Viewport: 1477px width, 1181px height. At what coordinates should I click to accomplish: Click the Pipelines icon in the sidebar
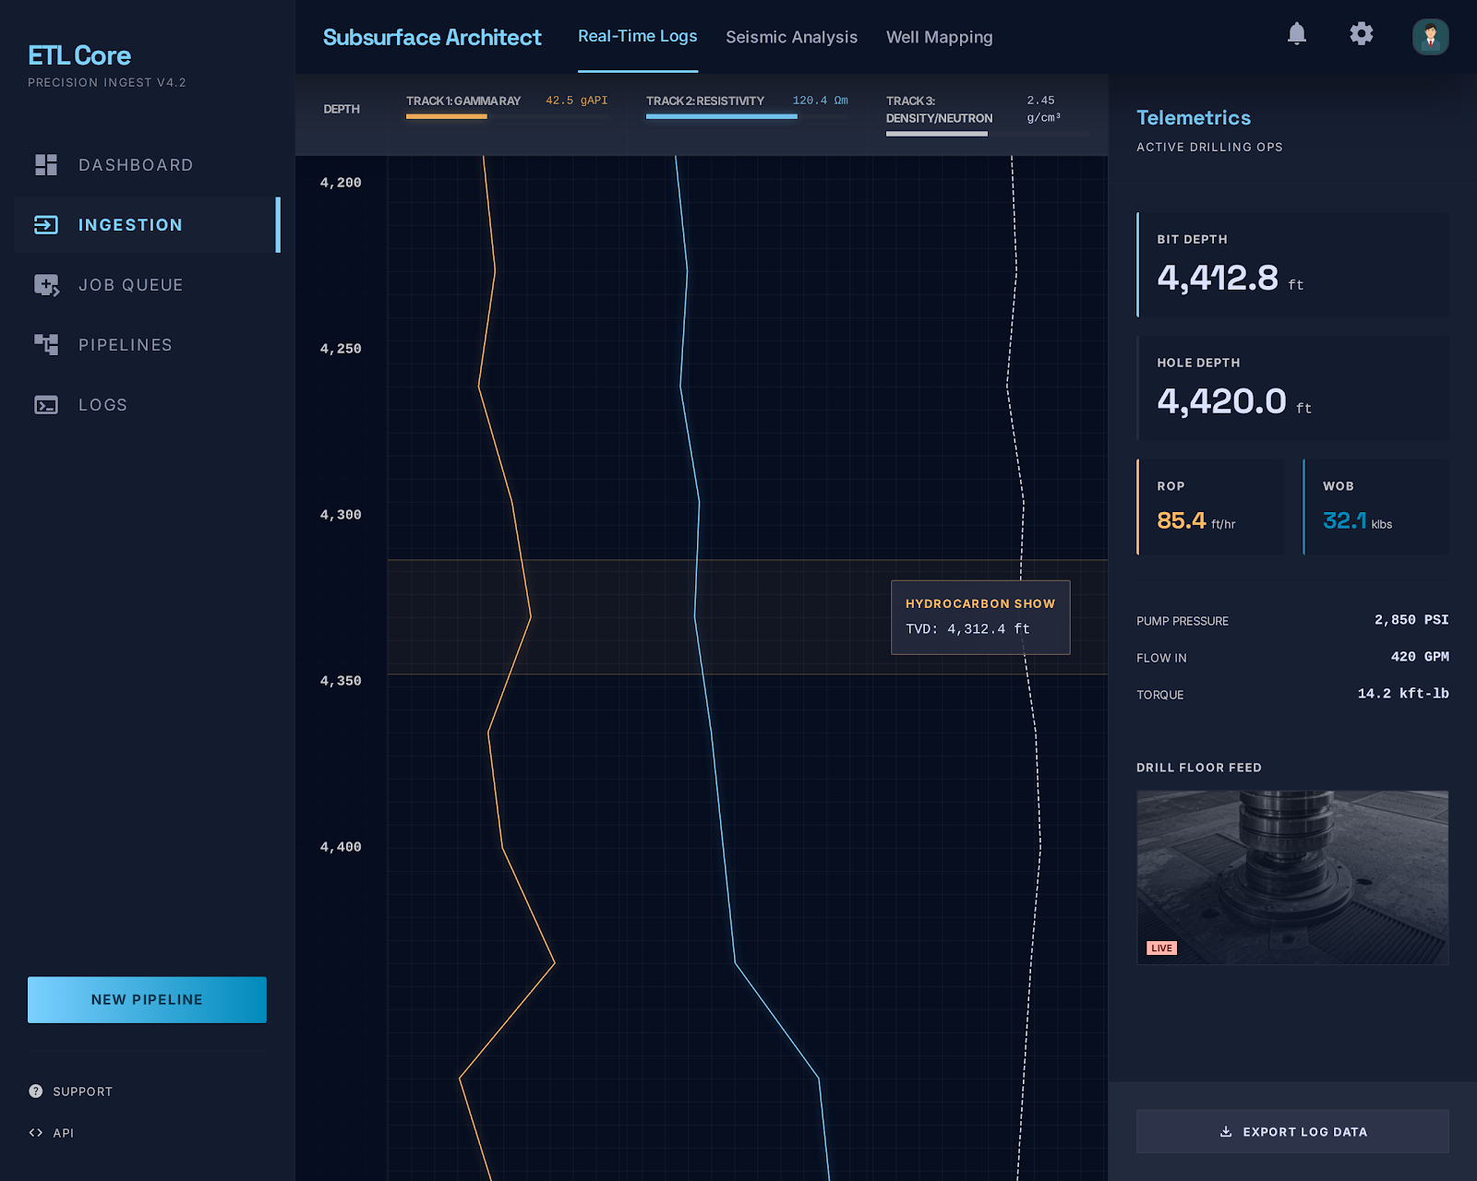pyautogui.click(x=44, y=344)
